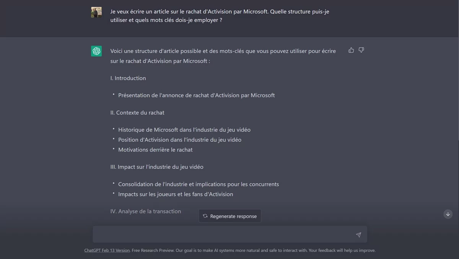This screenshot has height=259, width=459.
Task: Click the bullet "Motivations derrière le rachat"
Action: point(155,150)
